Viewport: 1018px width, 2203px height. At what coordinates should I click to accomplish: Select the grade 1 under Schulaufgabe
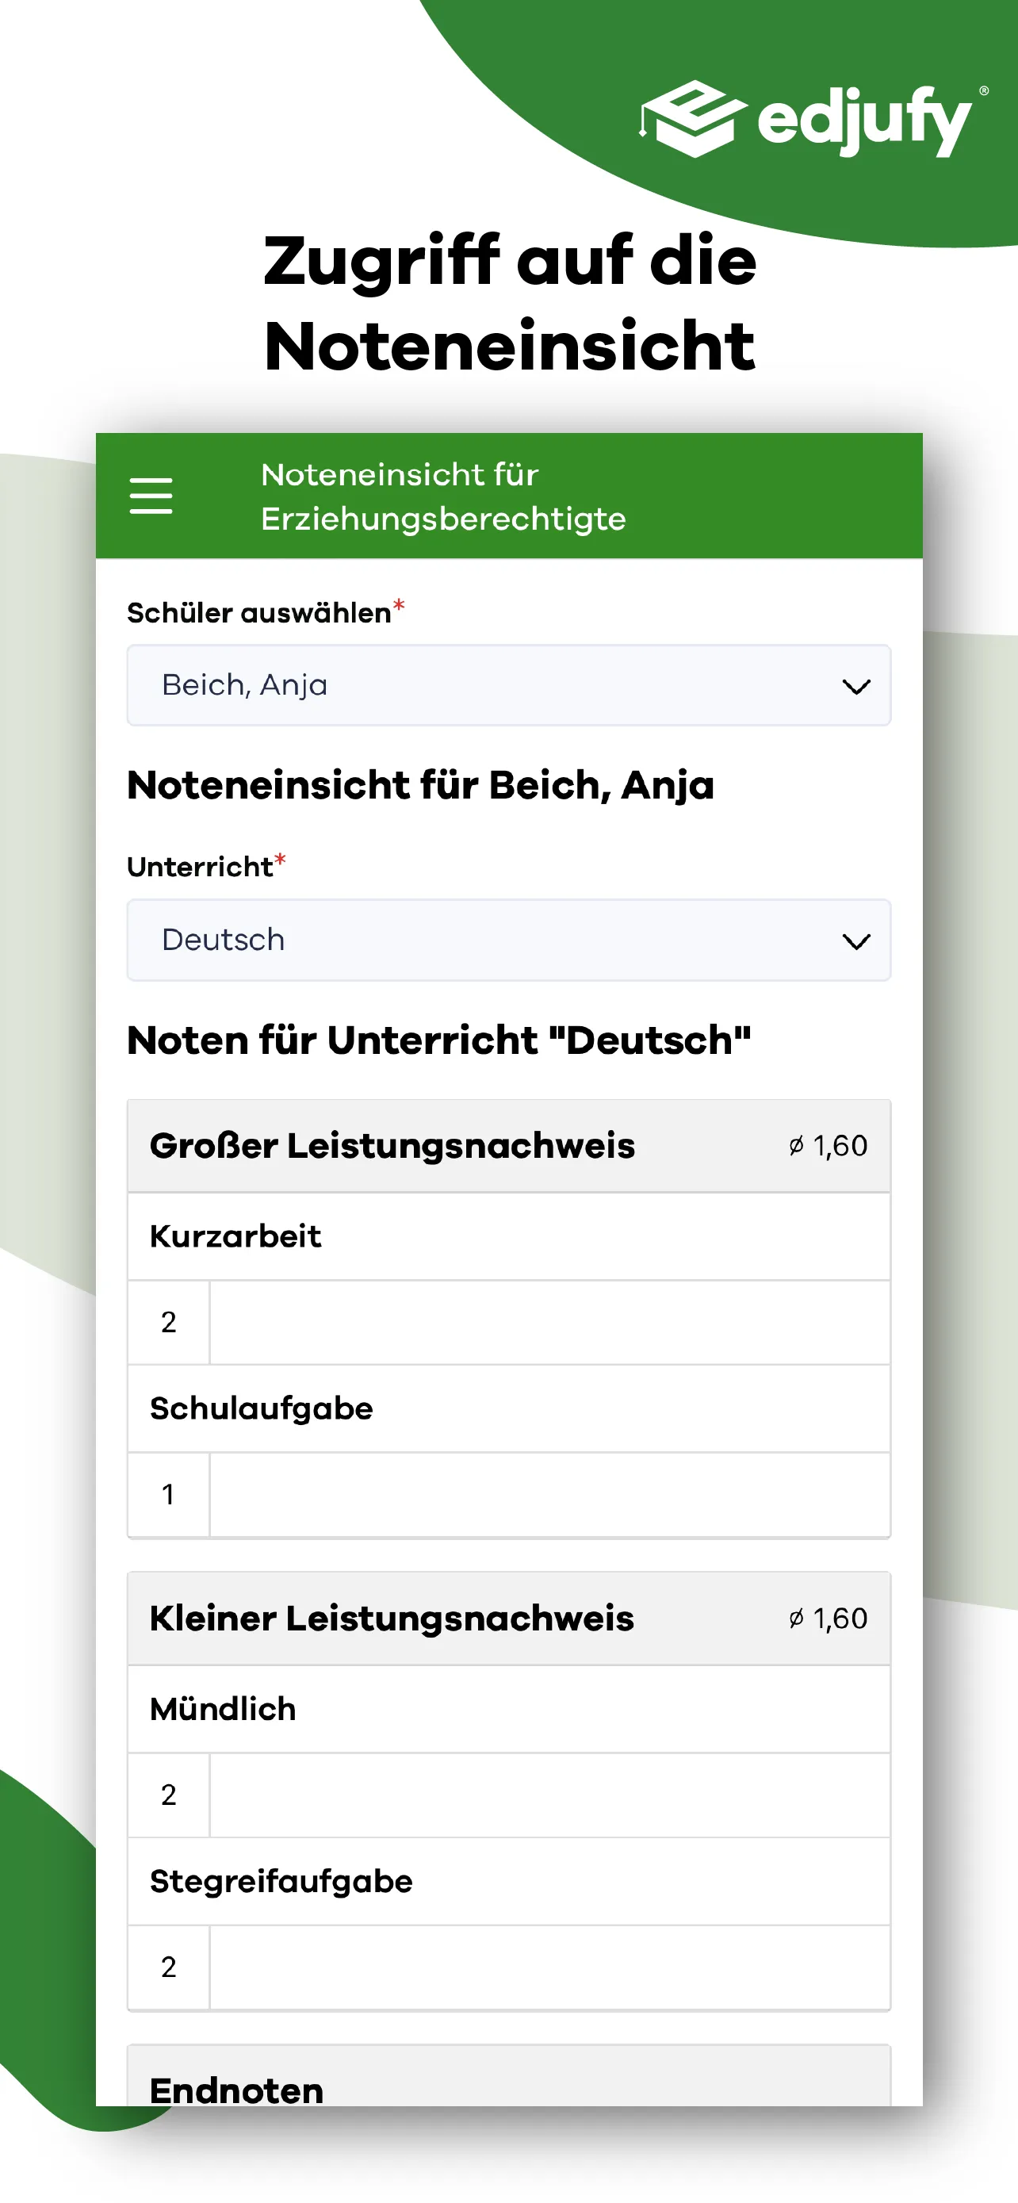click(168, 1495)
